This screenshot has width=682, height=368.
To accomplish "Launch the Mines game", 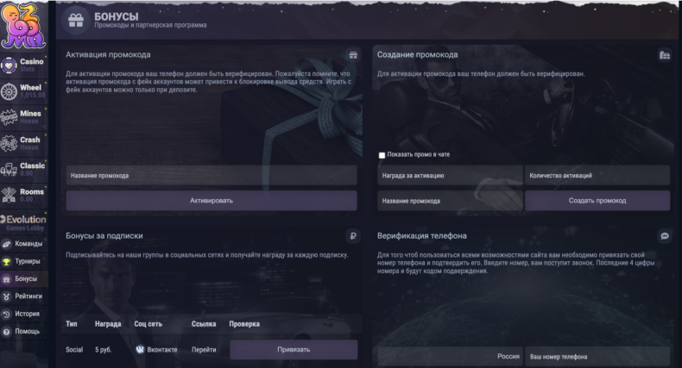I will pyautogui.click(x=25, y=116).
